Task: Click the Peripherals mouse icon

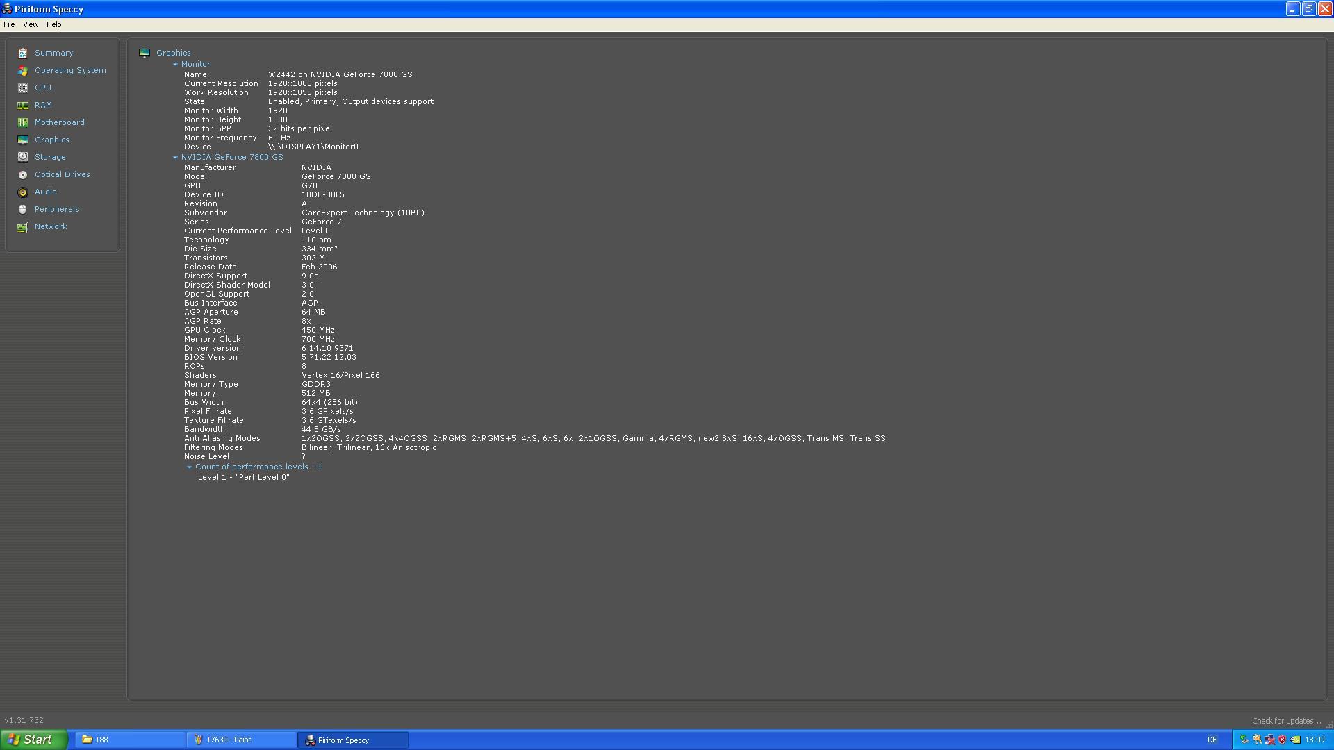Action: pyautogui.click(x=23, y=209)
